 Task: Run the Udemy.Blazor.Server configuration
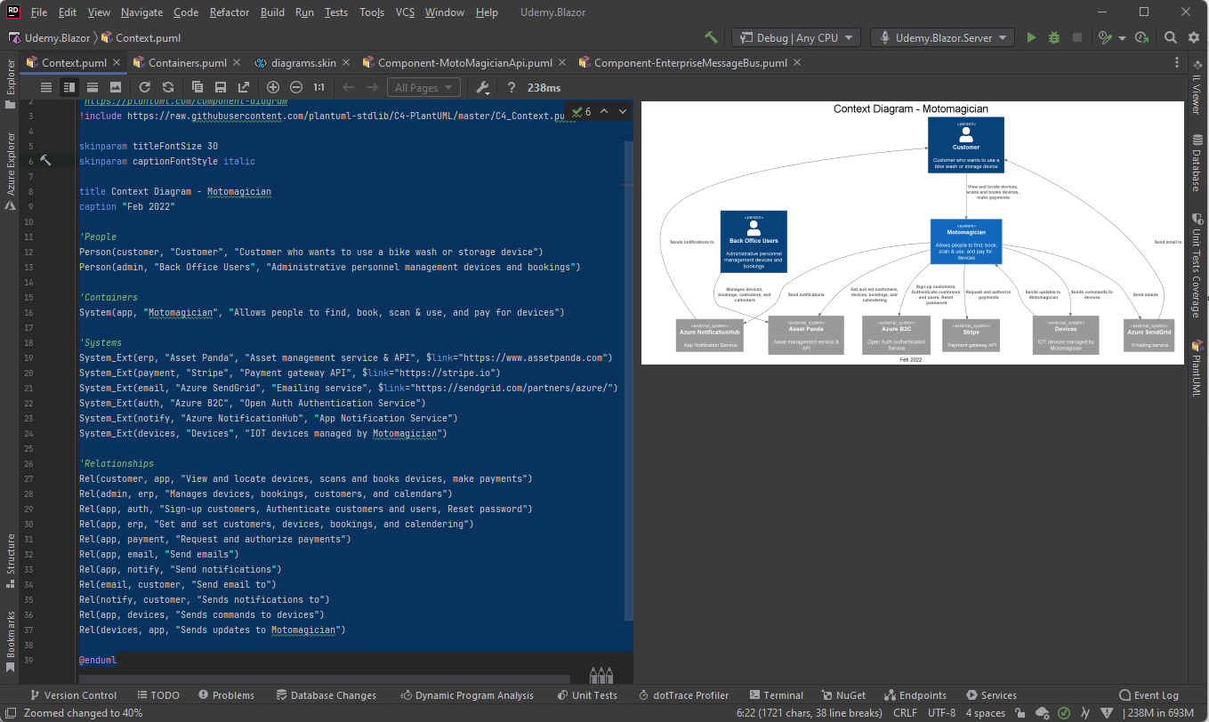1031,37
